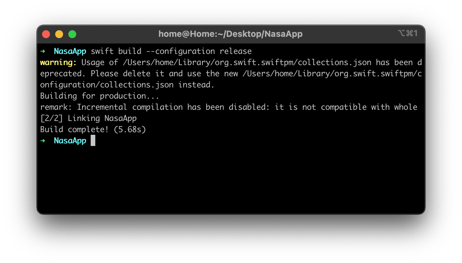
Task: Click the gray block cursor at prompt
Action: (93, 141)
